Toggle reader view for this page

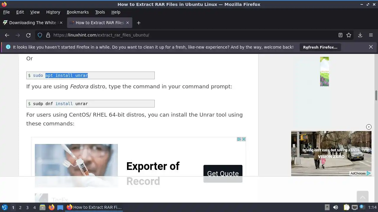pyautogui.click(x=340, y=35)
